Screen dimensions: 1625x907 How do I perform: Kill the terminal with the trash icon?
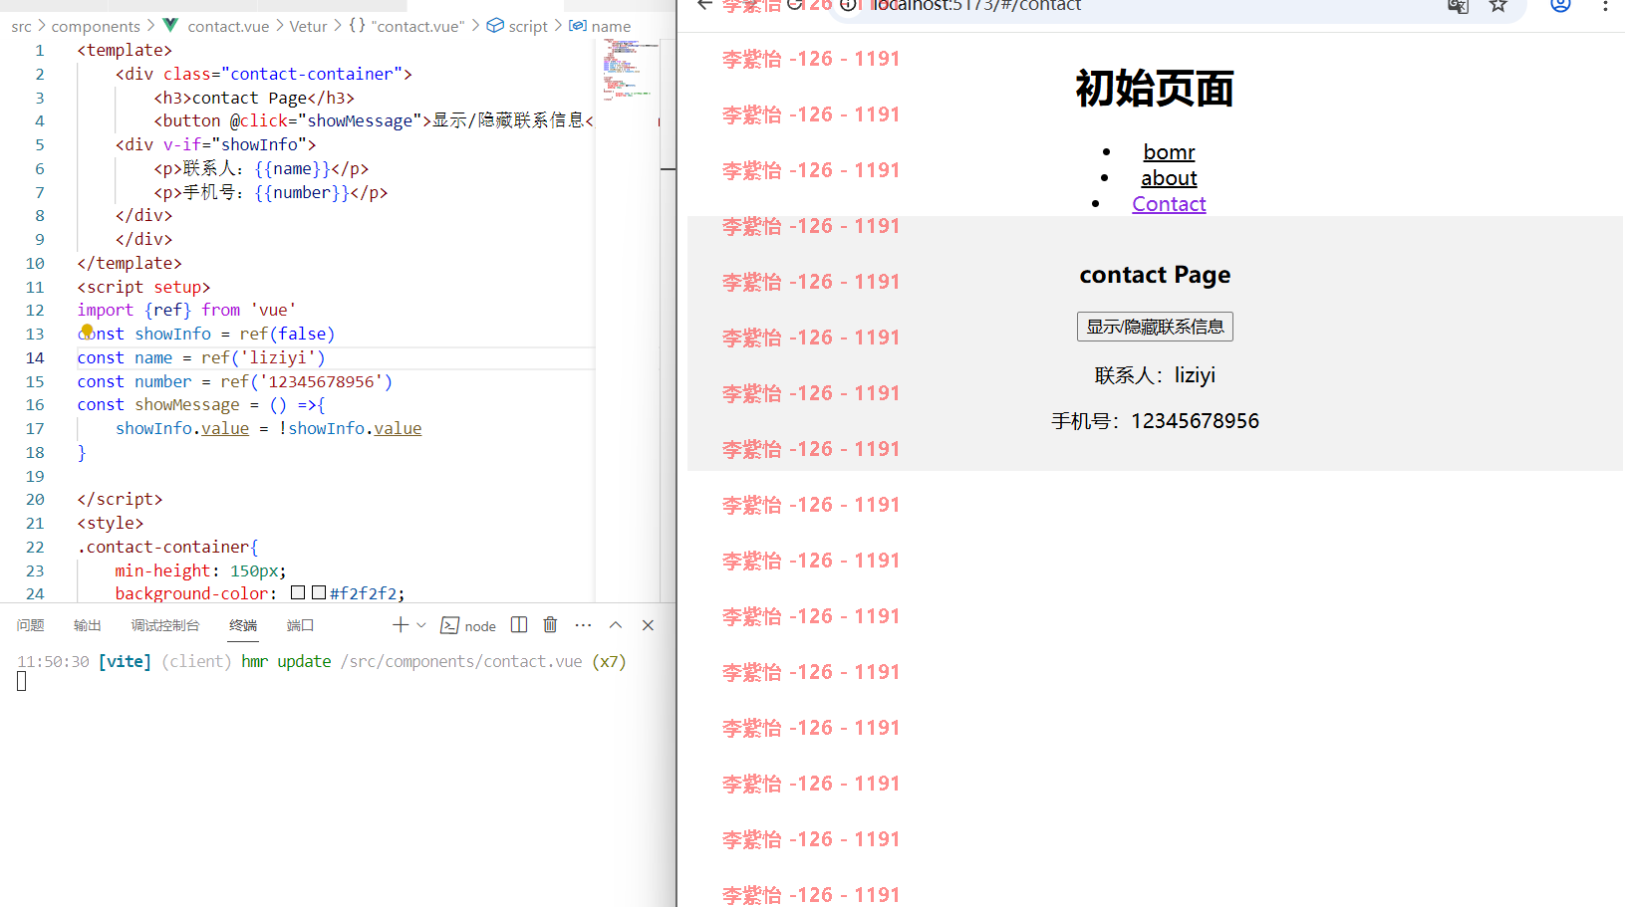coord(550,625)
